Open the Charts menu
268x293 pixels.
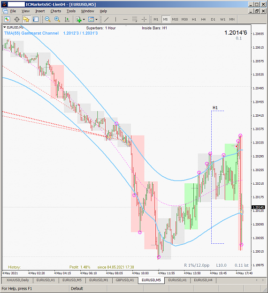coord(56,11)
